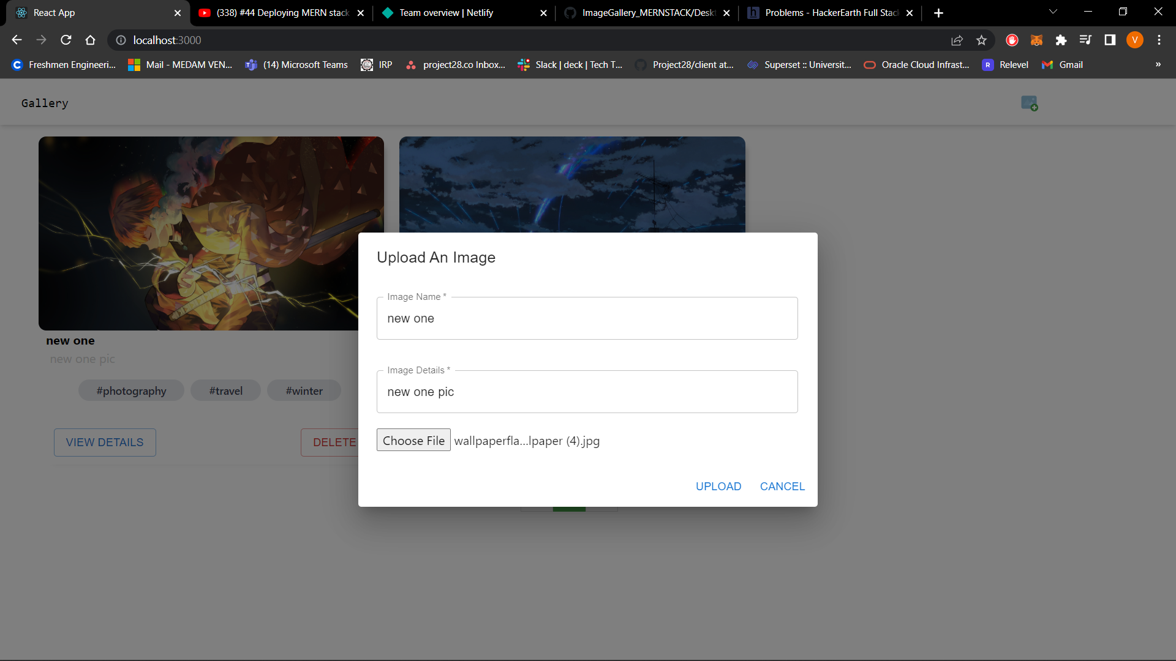The image size is (1176, 661).
Task: Reload the localhost page
Action: coord(66,40)
